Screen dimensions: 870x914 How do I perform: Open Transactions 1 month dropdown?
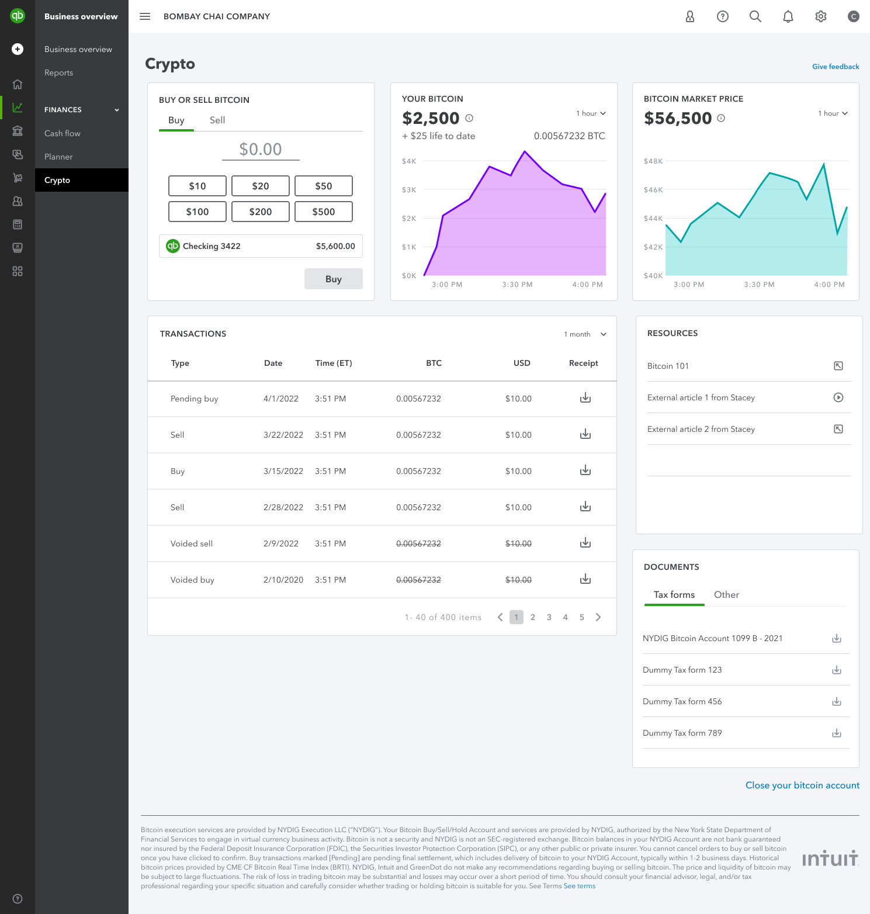(585, 334)
